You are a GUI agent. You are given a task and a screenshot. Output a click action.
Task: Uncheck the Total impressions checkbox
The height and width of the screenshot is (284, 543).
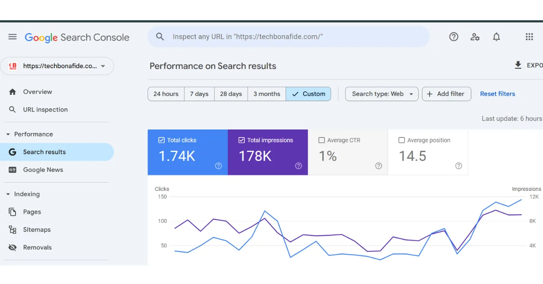point(242,140)
